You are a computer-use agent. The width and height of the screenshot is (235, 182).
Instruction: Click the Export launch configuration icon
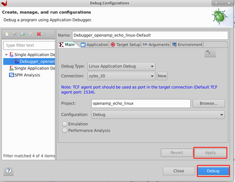pos(23,34)
